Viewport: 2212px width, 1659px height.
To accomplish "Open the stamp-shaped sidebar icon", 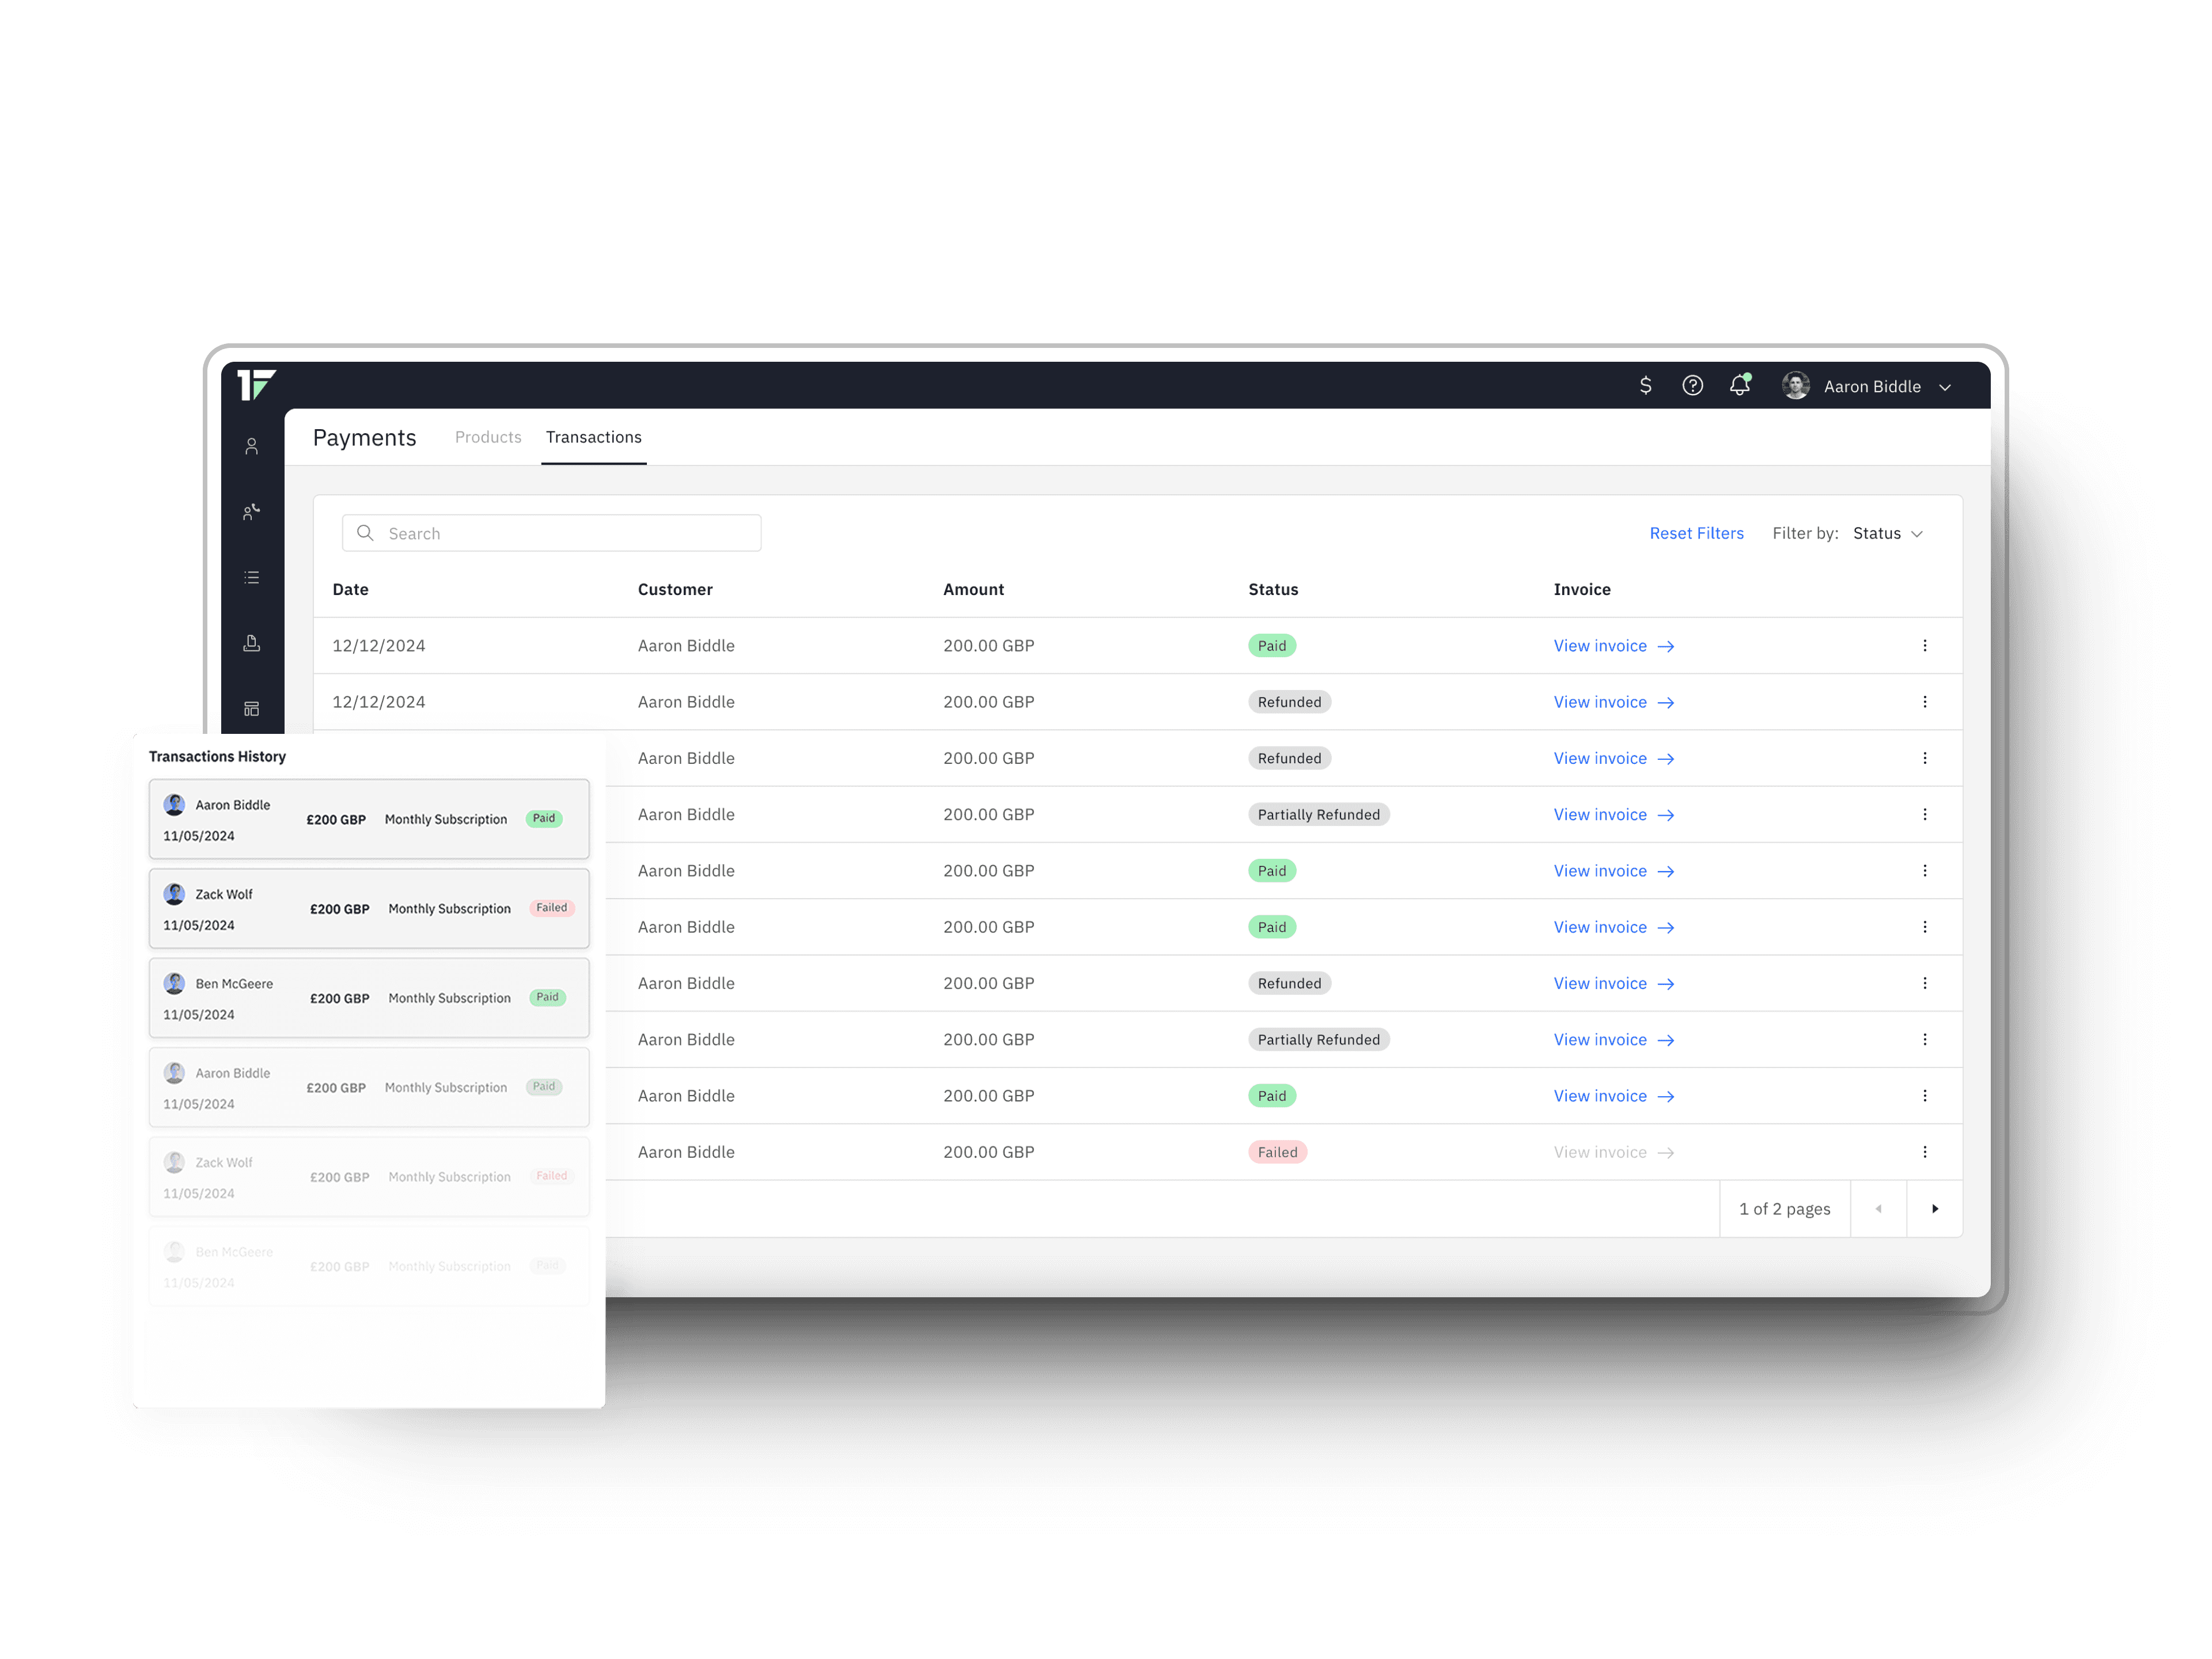I will point(252,643).
